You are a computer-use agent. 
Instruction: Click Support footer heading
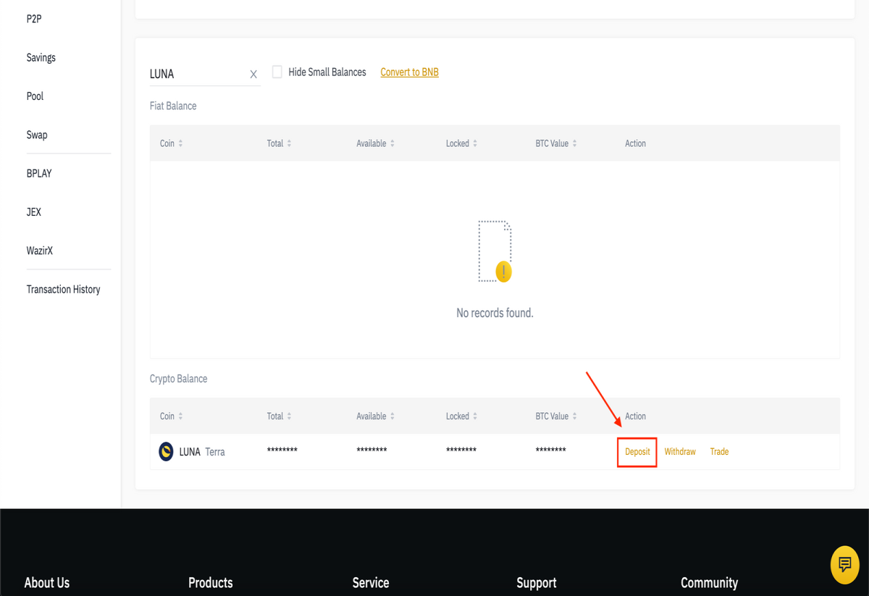537,582
